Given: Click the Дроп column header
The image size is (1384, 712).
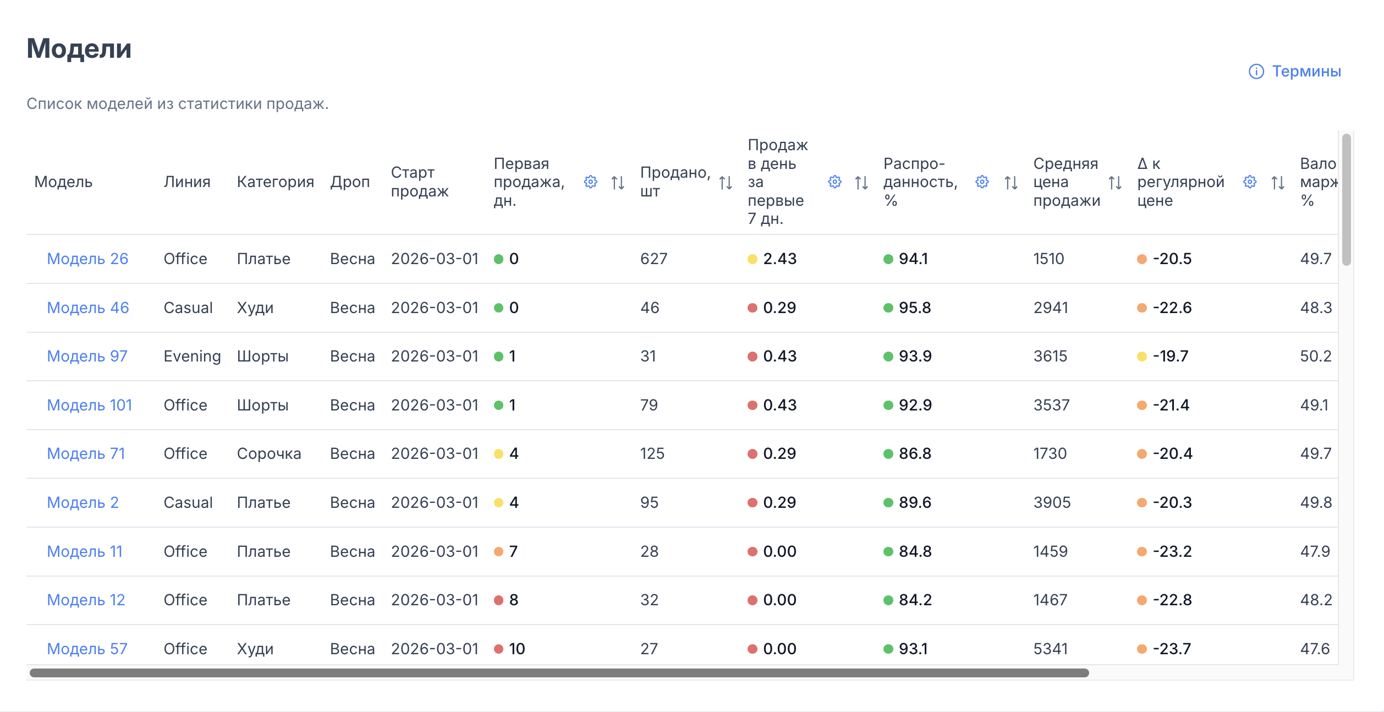Looking at the screenshot, I should point(350,182).
